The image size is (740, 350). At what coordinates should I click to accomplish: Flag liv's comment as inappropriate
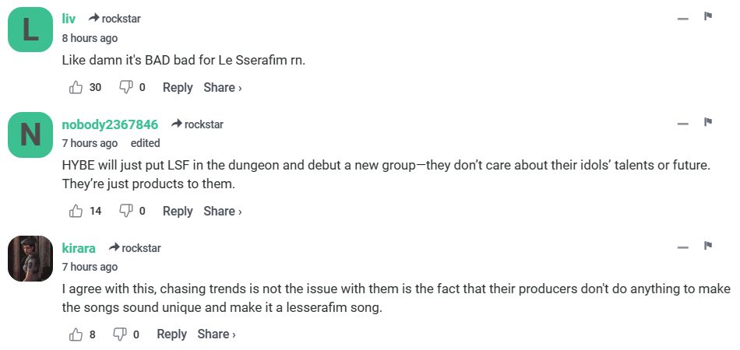click(708, 16)
